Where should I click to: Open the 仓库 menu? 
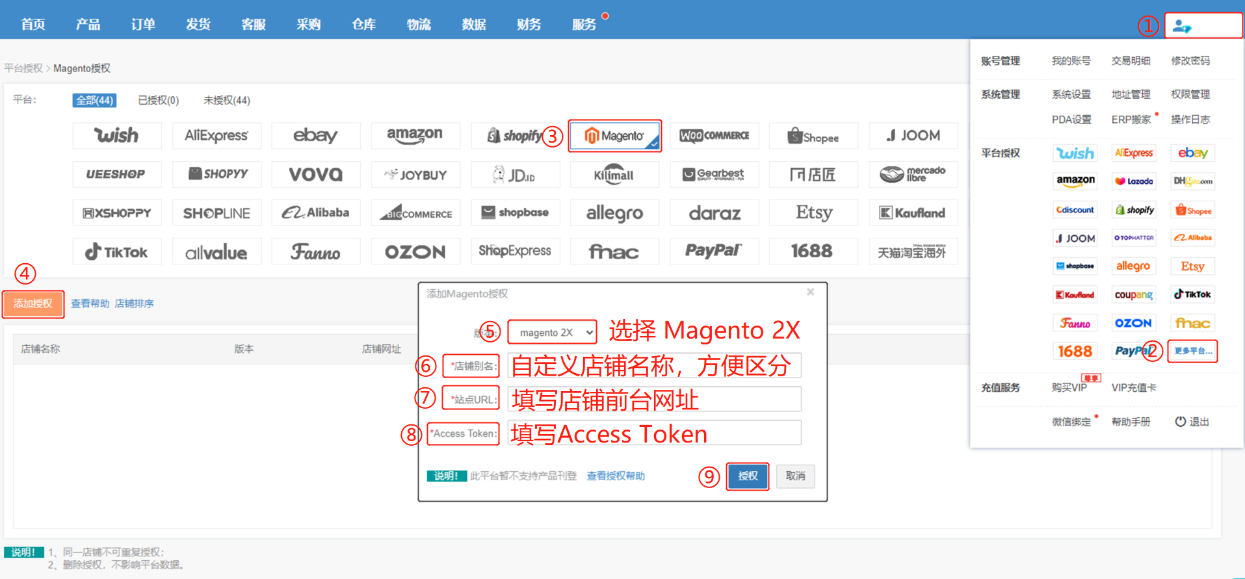pyautogui.click(x=364, y=25)
